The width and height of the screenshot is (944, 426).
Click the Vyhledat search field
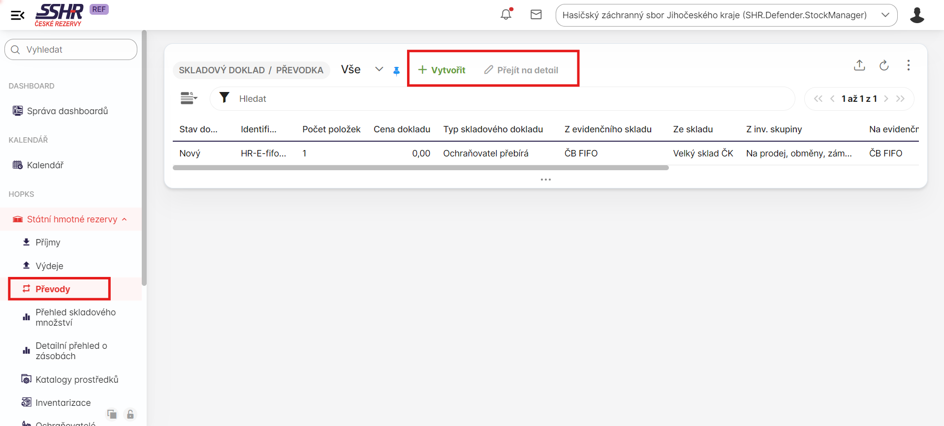pyautogui.click(x=71, y=50)
